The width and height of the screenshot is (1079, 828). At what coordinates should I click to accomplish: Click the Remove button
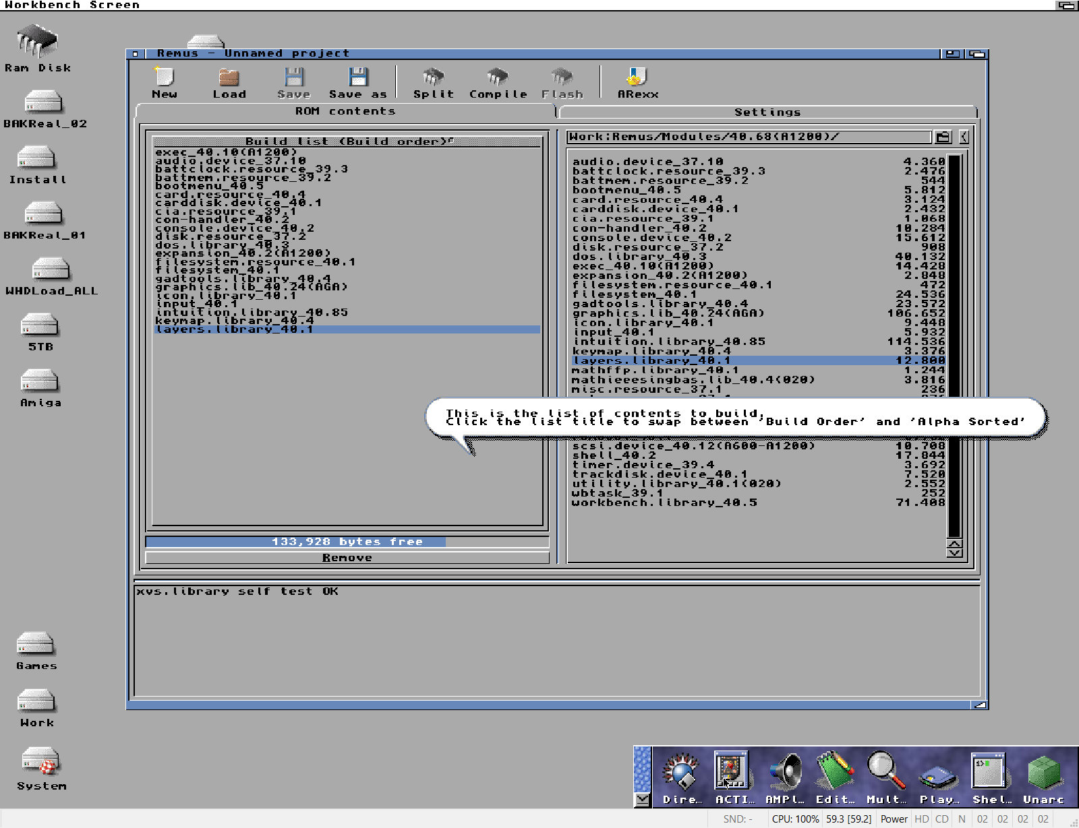347,558
